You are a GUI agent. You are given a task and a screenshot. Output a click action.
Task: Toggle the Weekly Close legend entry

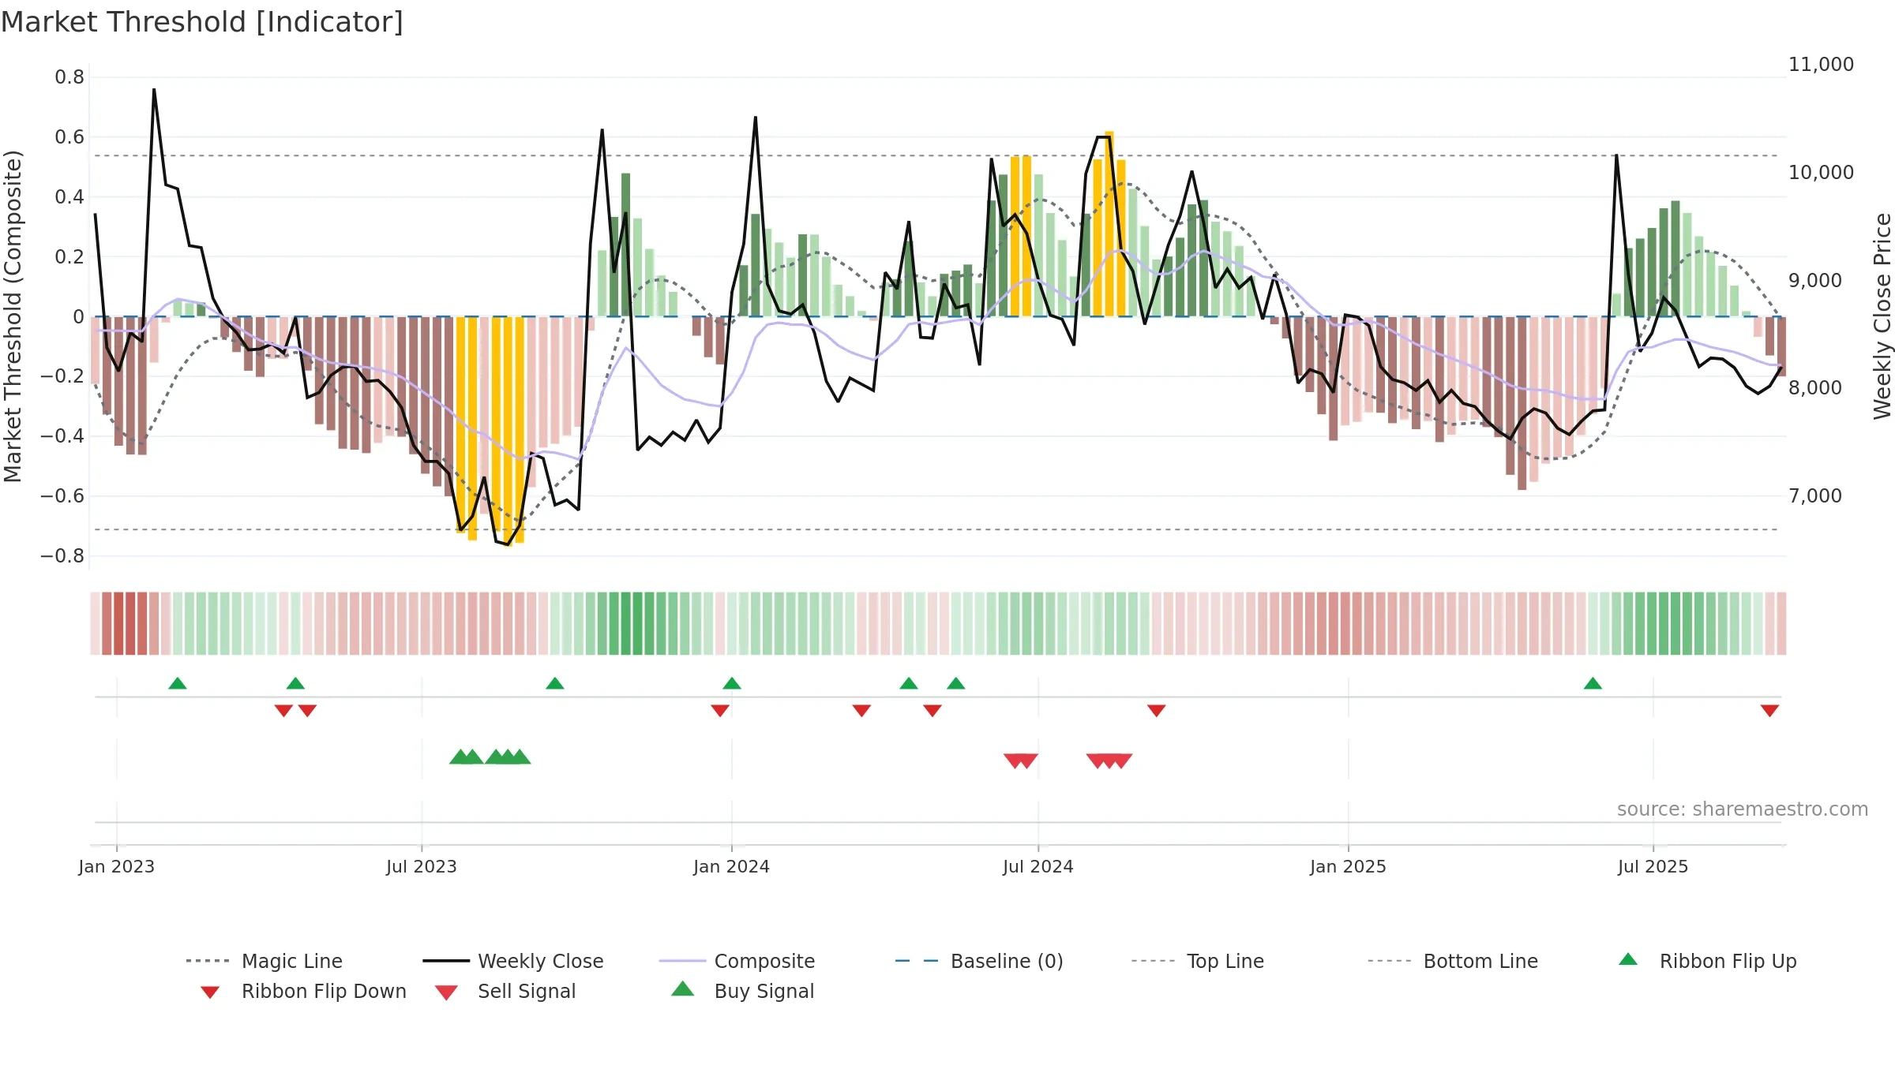pyautogui.click(x=513, y=961)
